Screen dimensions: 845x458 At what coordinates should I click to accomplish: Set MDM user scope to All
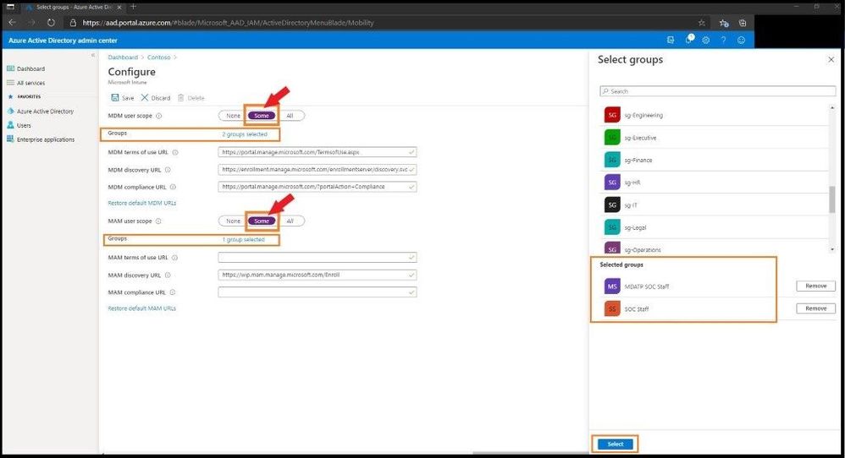pos(290,116)
